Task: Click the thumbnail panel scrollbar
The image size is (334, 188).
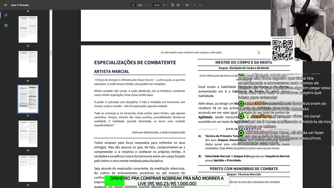Action: pyautogui.click(x=51, y=53)
